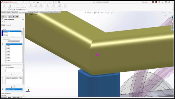Open the DisplayManager tab icon
This screenshot has height=99, width=175.
point(17,16)
